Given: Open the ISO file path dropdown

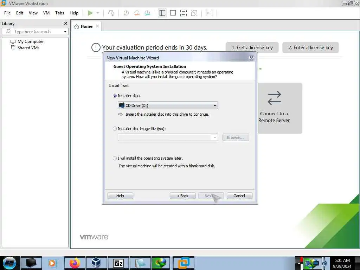Looking at the screenshot, I should click(215, 137).
